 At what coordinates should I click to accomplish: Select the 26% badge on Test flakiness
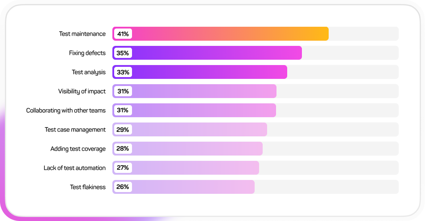(x=123, y=187)
